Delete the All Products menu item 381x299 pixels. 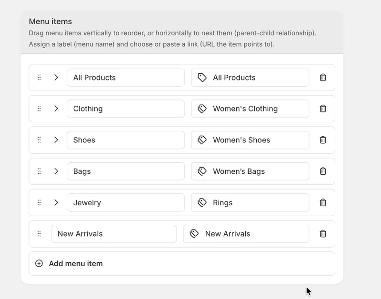pos(323,78)
